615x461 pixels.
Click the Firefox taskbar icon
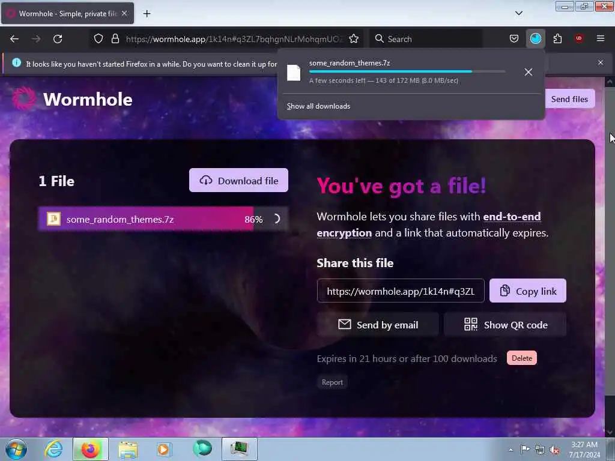click(90, 449)
